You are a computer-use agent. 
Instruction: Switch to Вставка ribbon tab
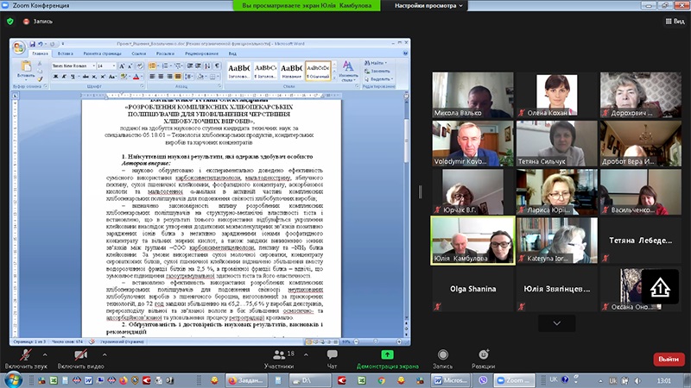pos(66,53)
